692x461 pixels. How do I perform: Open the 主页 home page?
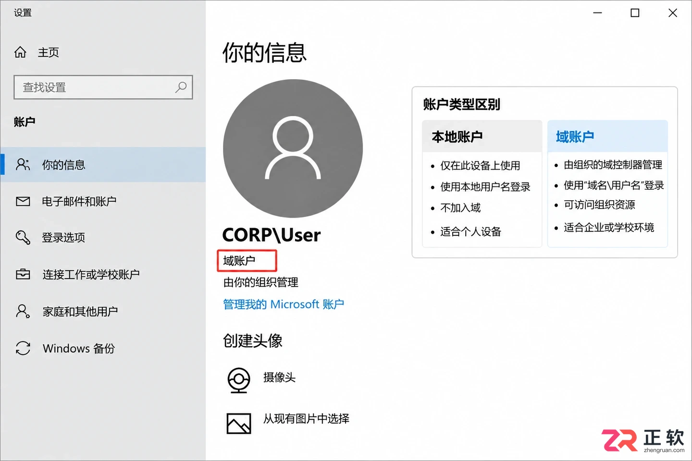49,52
